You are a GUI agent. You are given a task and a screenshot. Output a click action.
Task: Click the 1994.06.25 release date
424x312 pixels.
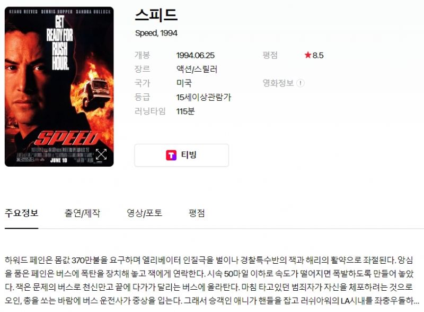195,55
